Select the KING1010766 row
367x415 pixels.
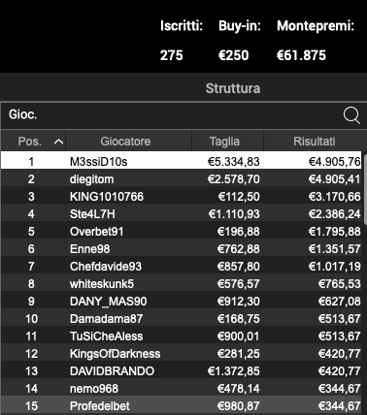coord(181,196)
